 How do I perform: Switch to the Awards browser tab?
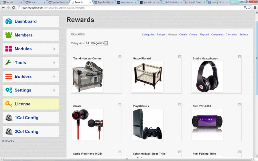[x=12, y=2]
